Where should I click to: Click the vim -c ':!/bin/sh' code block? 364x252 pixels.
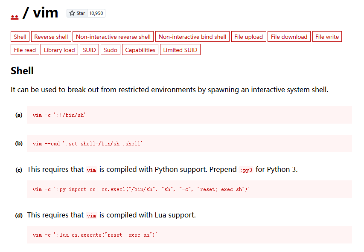tap(189, 115)
